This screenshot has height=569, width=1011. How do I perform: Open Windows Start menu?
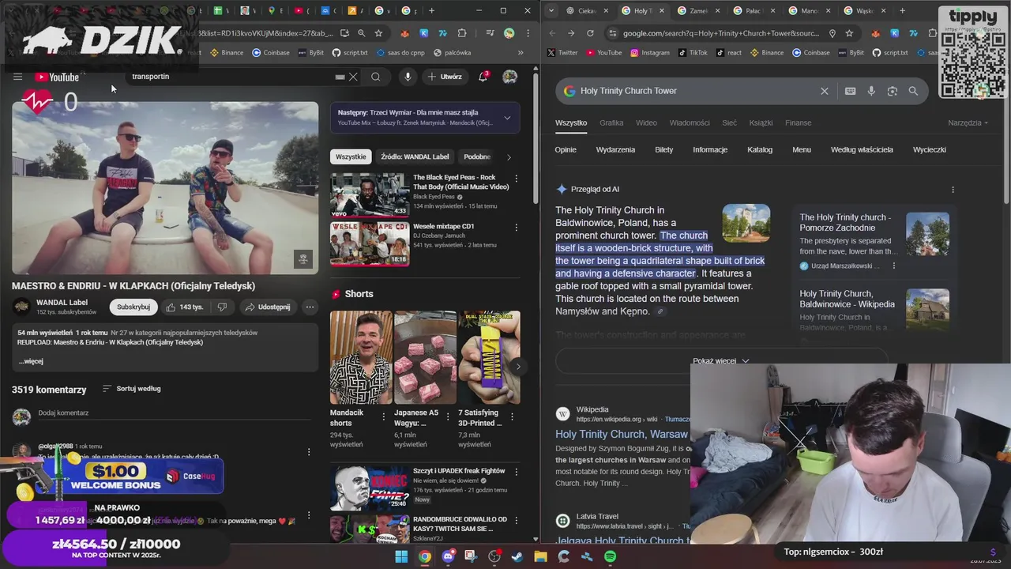tap(401, 556)
